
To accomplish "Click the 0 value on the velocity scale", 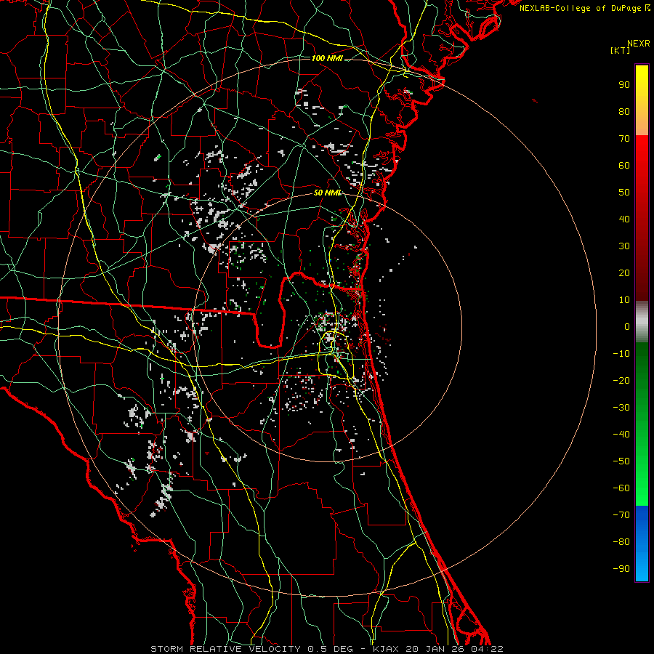I will [x=627, y=327].
